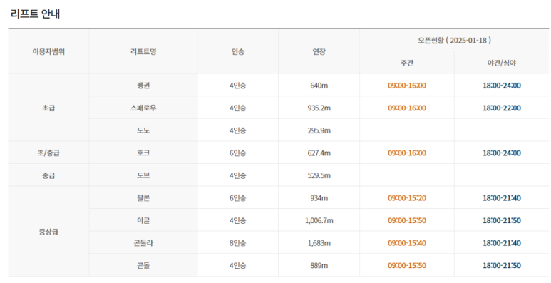Click the 주간 sub-header
551x283 pixels.
pyautogui.click(x=407, y=63)
